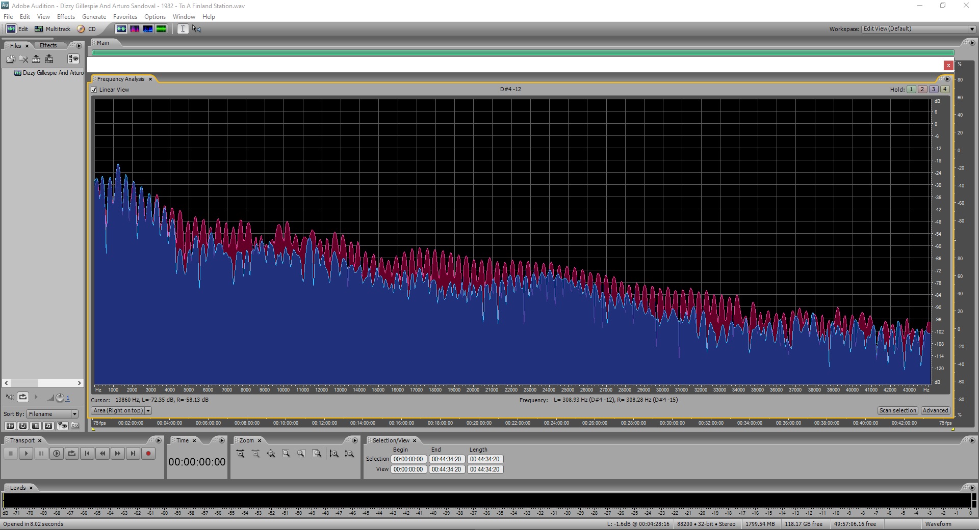
Task: Open the Generate menu
Action: 94,17
